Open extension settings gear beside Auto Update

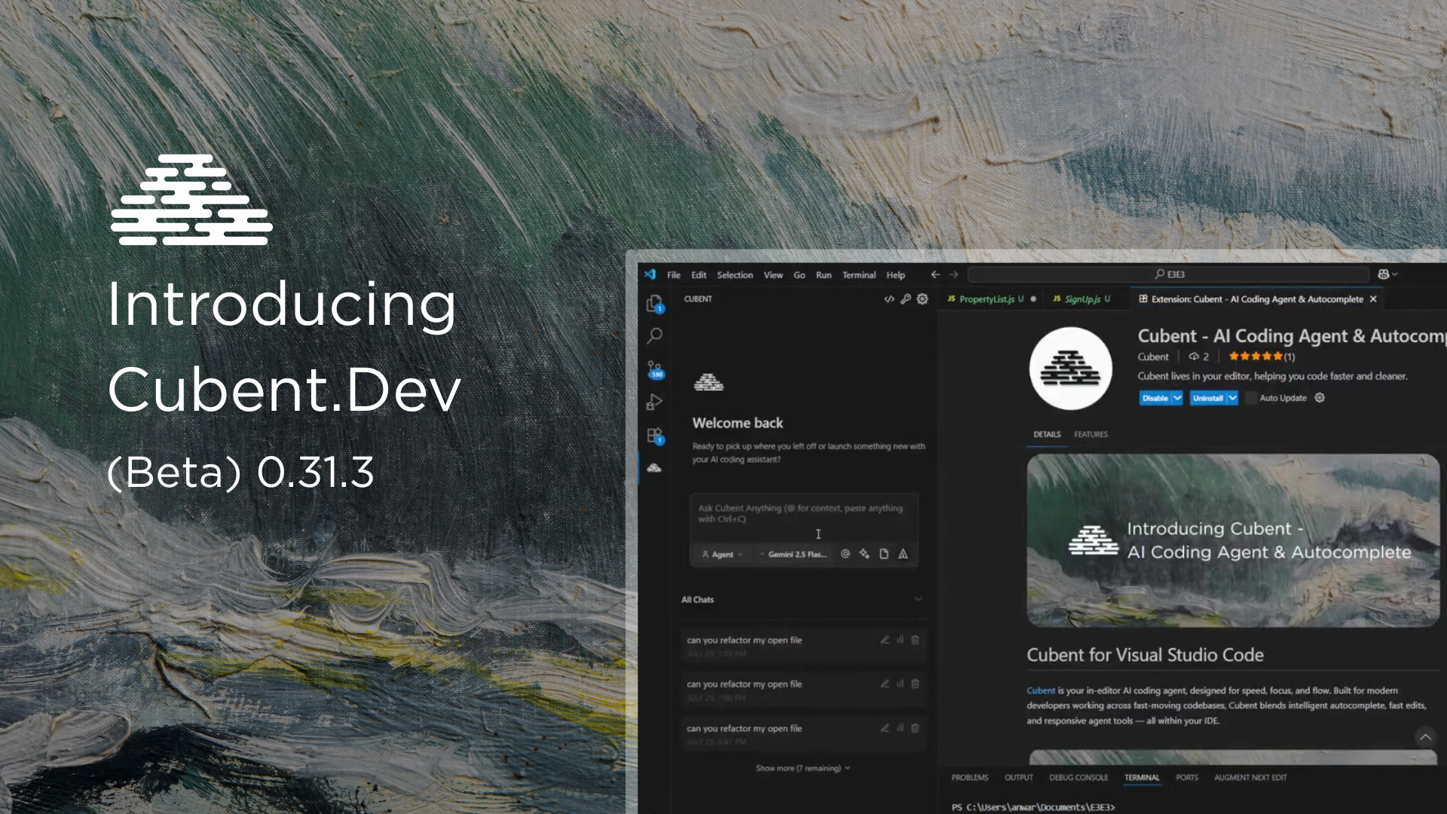tap(1320, 398)
